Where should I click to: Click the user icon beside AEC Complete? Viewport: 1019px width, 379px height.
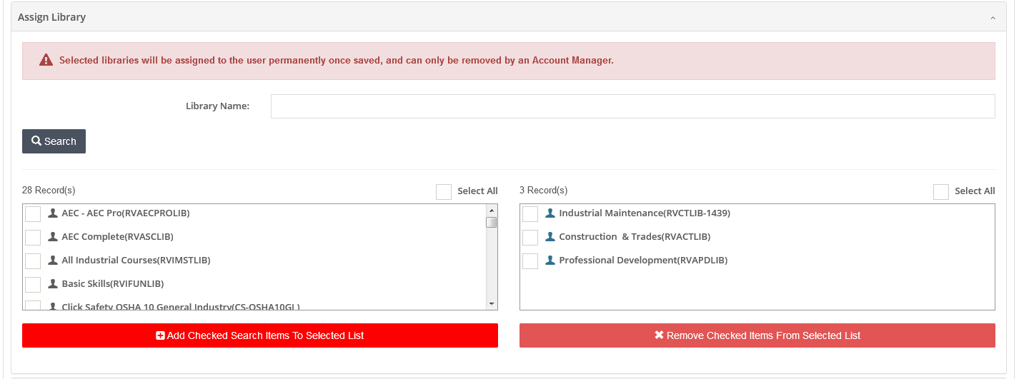[x=53, y=236]
